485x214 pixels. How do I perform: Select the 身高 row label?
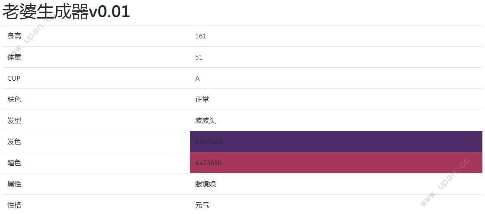[14, 36]
